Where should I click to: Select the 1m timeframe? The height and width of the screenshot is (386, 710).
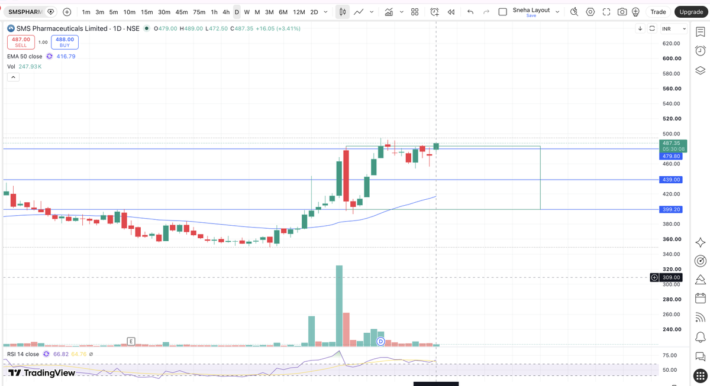pos(86,12)
